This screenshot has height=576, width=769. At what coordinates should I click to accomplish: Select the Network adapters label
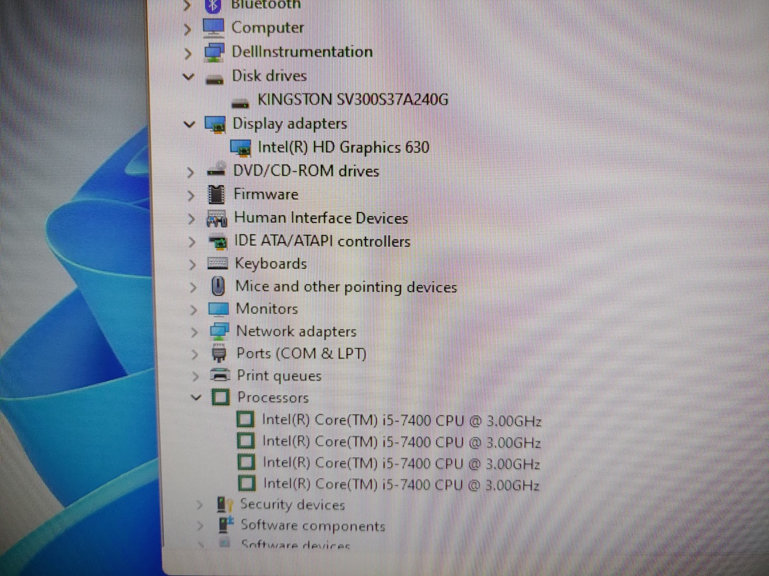[296, 331]
